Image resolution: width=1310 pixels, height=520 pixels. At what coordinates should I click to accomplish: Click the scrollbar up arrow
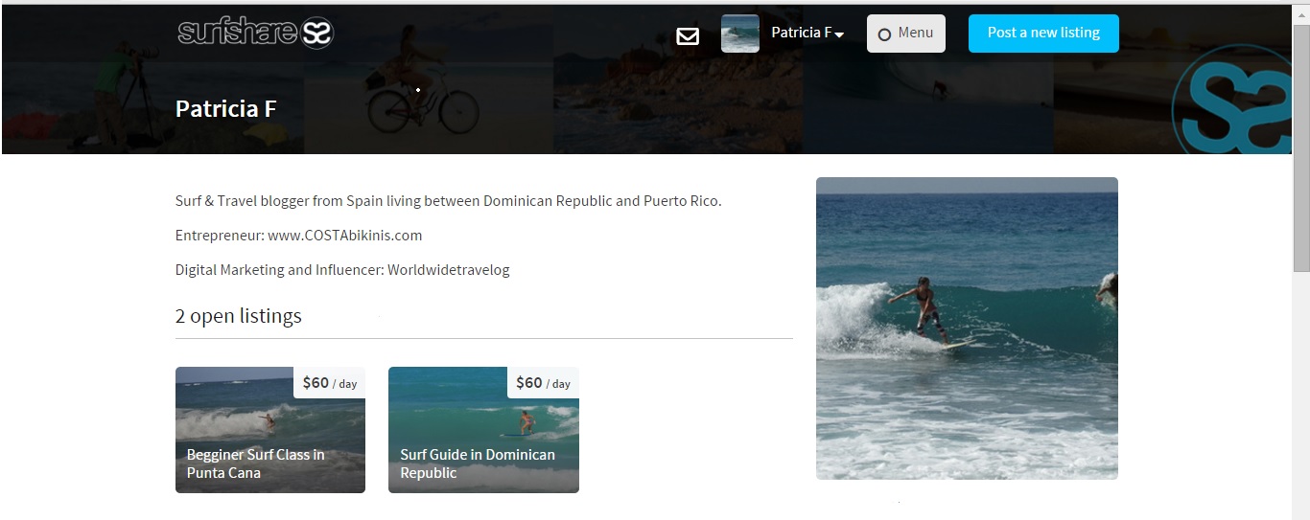tap(1300, 13)
